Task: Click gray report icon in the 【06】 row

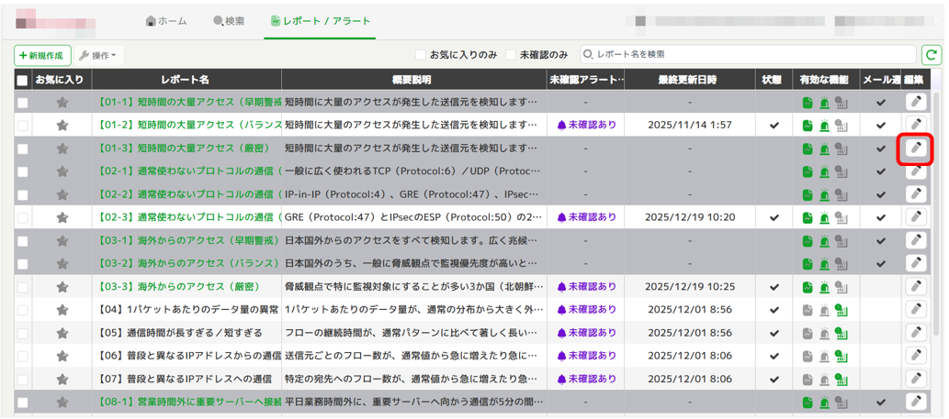Action: 808,357
